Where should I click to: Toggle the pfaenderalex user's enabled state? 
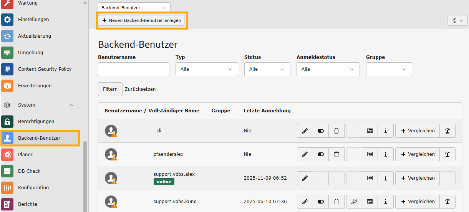click(321, 154)
